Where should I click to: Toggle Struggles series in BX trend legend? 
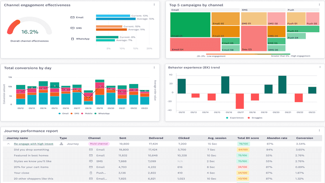coord(255,118)
